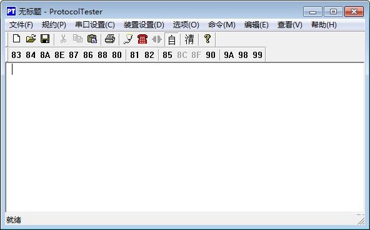Click the New document toolbar icon

pyautogui.click(x=16, y=39)
